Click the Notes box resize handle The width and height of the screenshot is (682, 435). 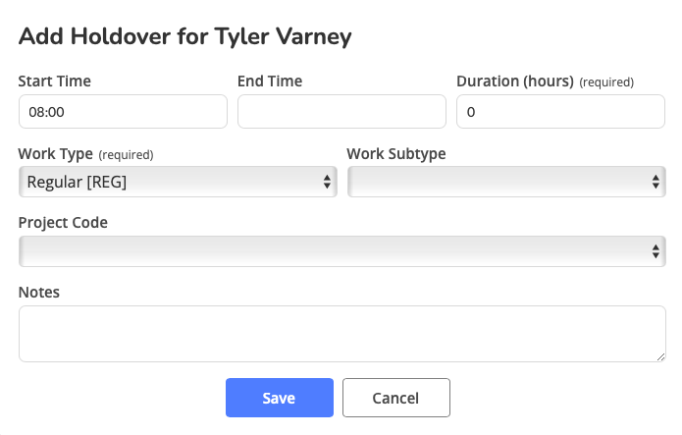[x=660, y=357]
